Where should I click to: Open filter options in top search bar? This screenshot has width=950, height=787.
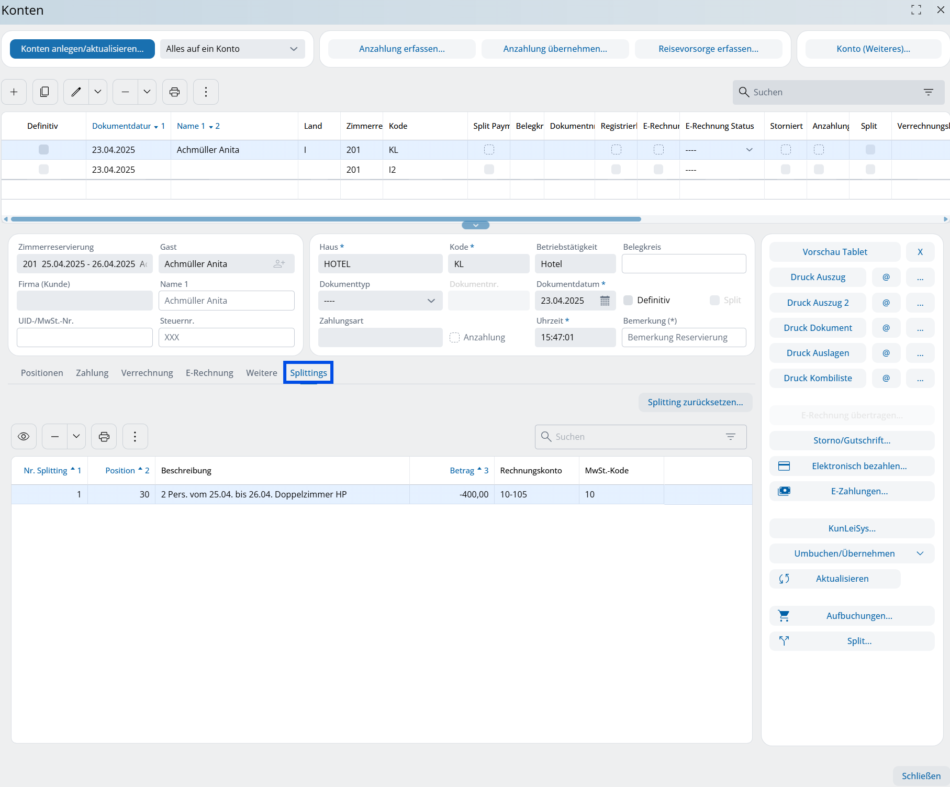pyautogui.click(x=929, y=92)
